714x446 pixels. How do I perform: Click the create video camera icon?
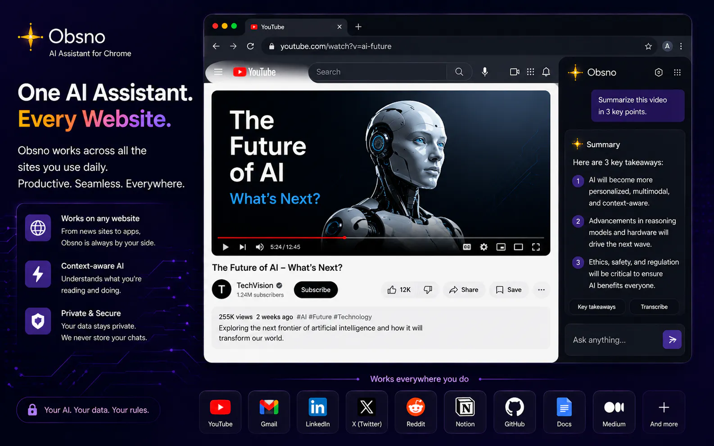515,72
